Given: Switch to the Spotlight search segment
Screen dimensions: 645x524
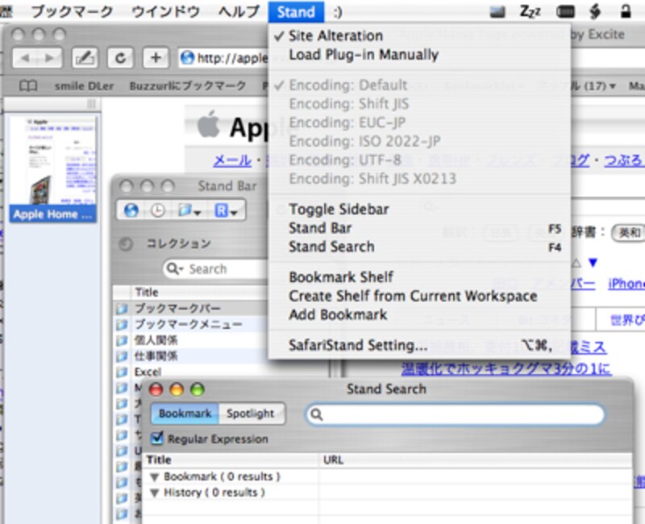Looking at the screenshot, I should click(x=250, y=414).
